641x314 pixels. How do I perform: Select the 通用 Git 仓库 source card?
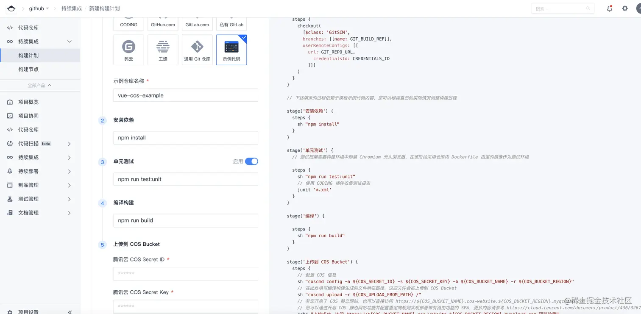[197, 50]
